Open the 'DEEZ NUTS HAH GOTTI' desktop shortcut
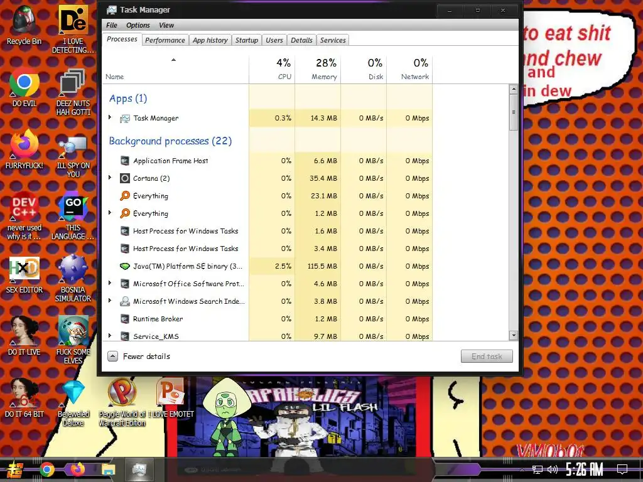This screenshot has height=482, width=643. click(73, 92)
